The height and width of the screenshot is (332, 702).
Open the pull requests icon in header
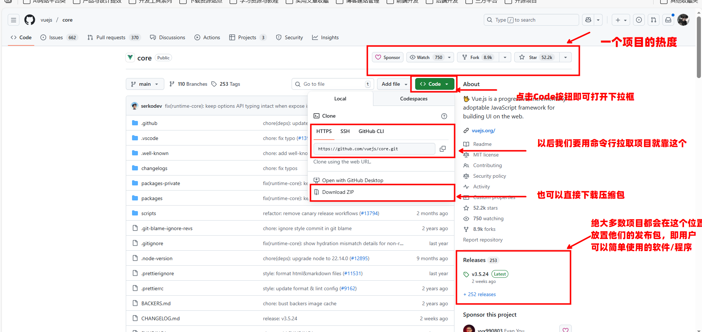[653, 20]
